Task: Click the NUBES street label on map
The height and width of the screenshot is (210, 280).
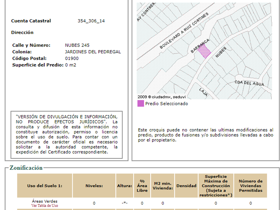Action: [221, 52]
